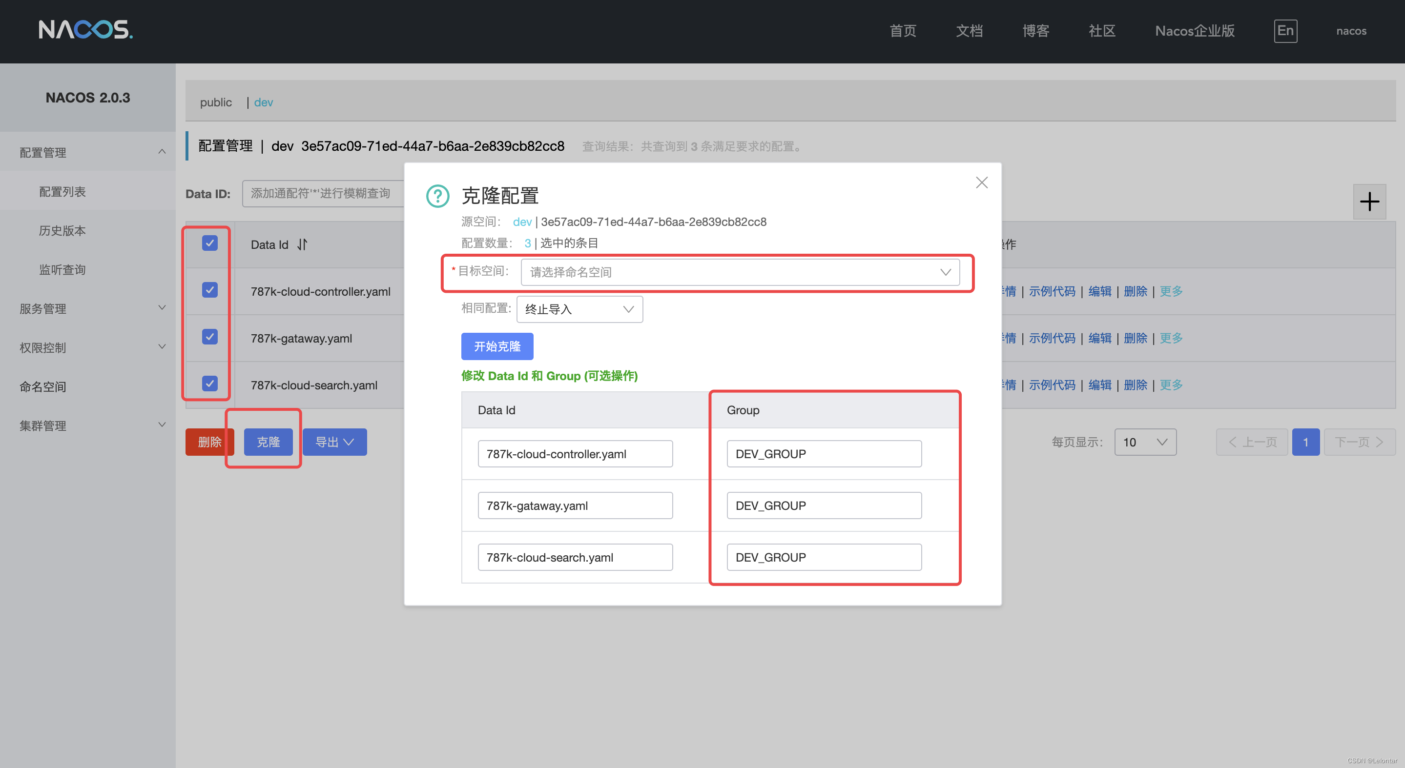
Task: Edit Group field for 787k-gataway.yaml in dialog
Action: click(824, 505)
